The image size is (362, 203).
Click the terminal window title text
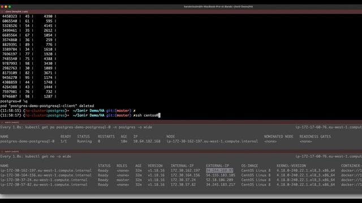point(218,7)
